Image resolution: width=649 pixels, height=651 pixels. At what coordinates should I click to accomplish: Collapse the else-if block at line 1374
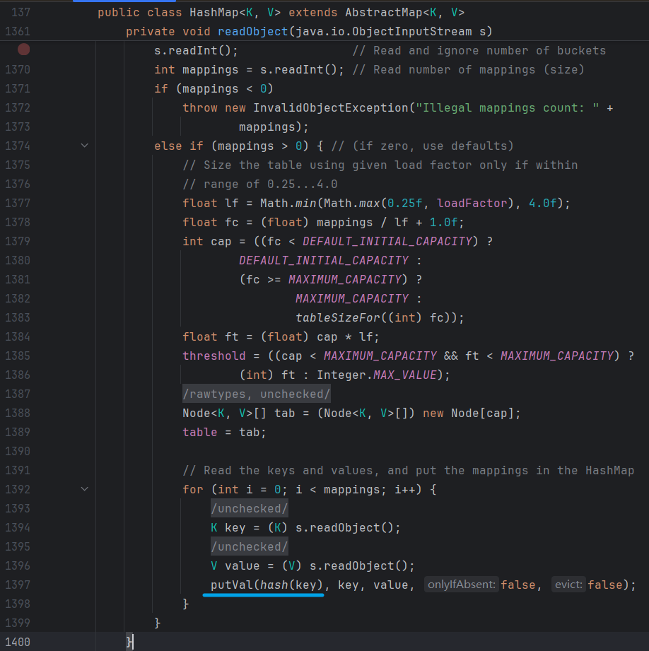(x=84, y=146)
